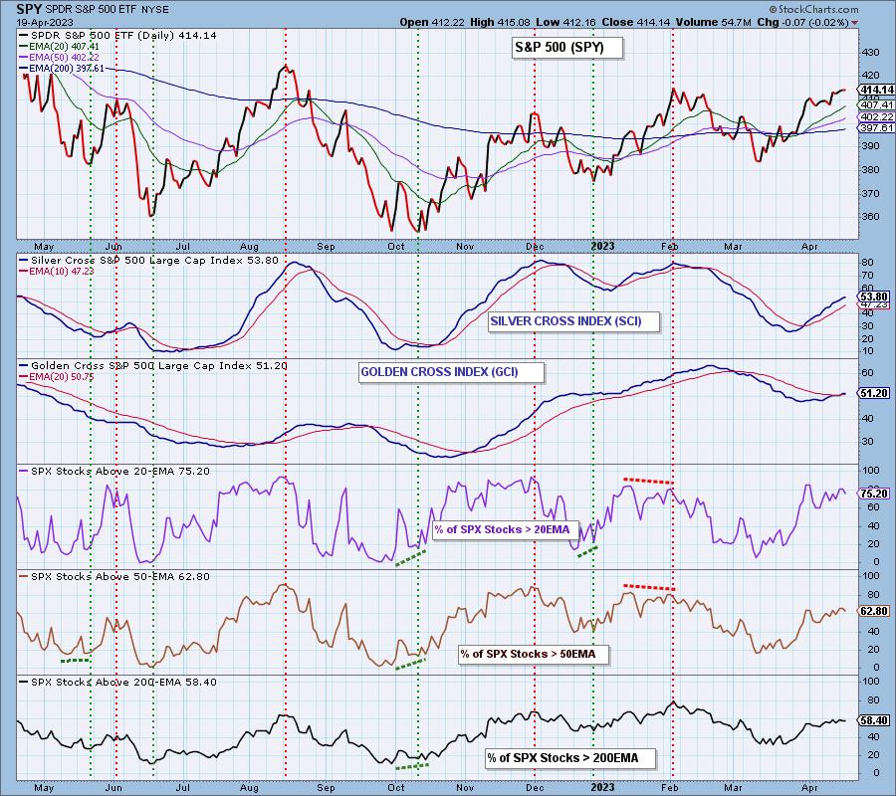
Task: Click the 'SPDR S&P 500 ETF (Daily) 414.14' legend
Action: coord(117,36)
